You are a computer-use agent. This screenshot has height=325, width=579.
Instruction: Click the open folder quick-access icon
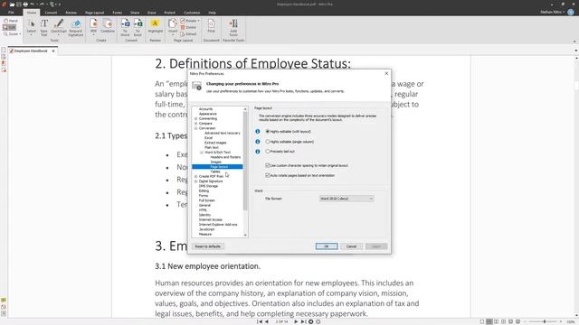pos(12,4)
